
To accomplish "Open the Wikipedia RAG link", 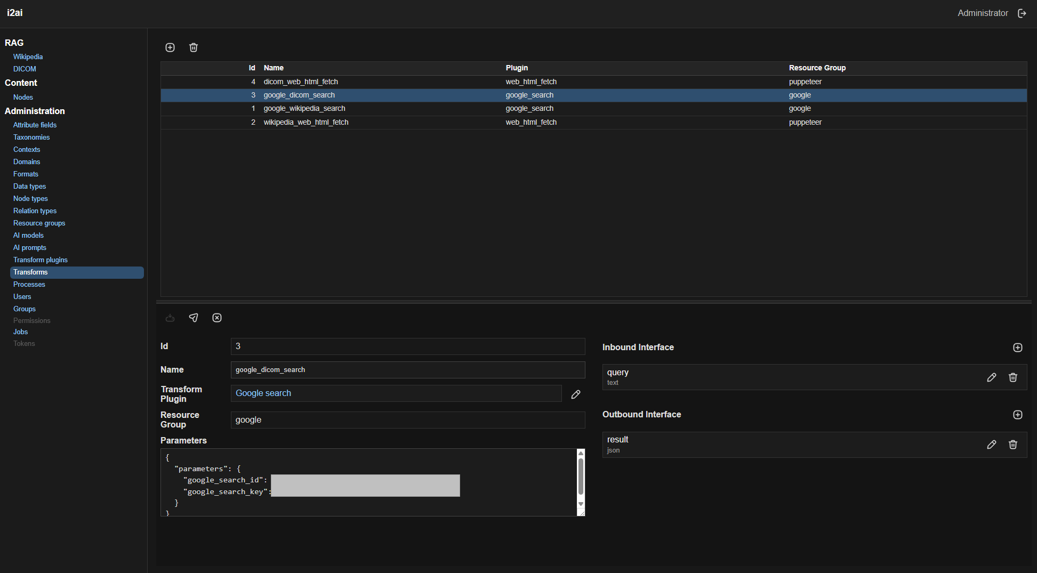I will click(28, 57).
